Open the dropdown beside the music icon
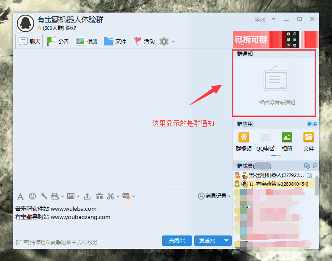 62,197
